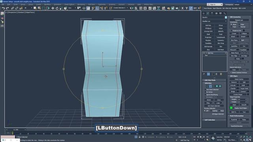Screen dimensions: 253x142
Task: Open the Modifier List dropdown
Action: (214, 21)
